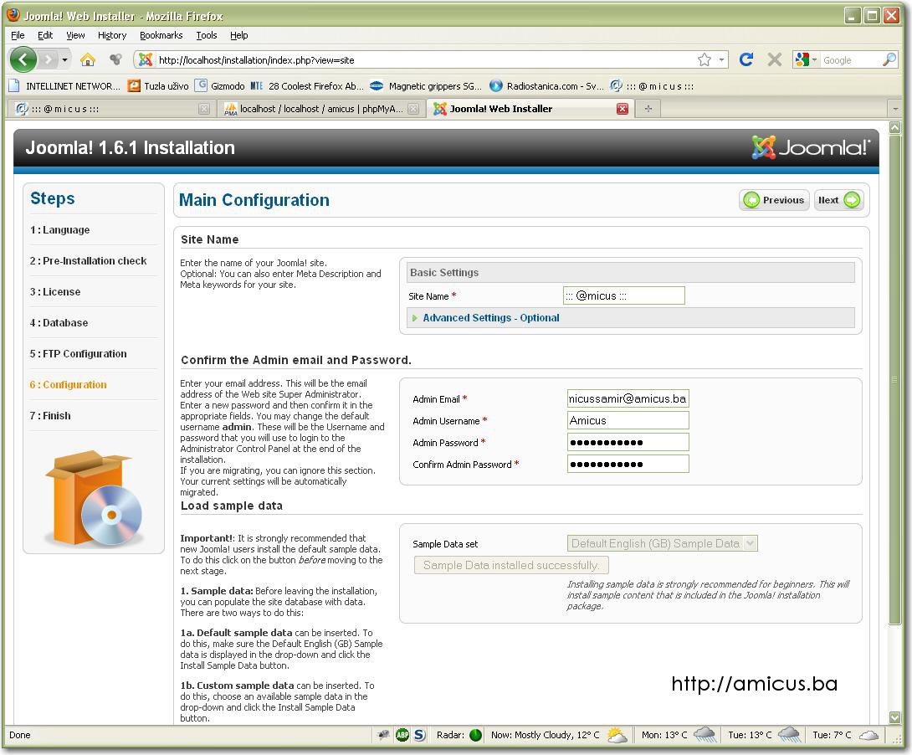Open the File menu
The height and width of the screenshot is (755, 912).
18,35
